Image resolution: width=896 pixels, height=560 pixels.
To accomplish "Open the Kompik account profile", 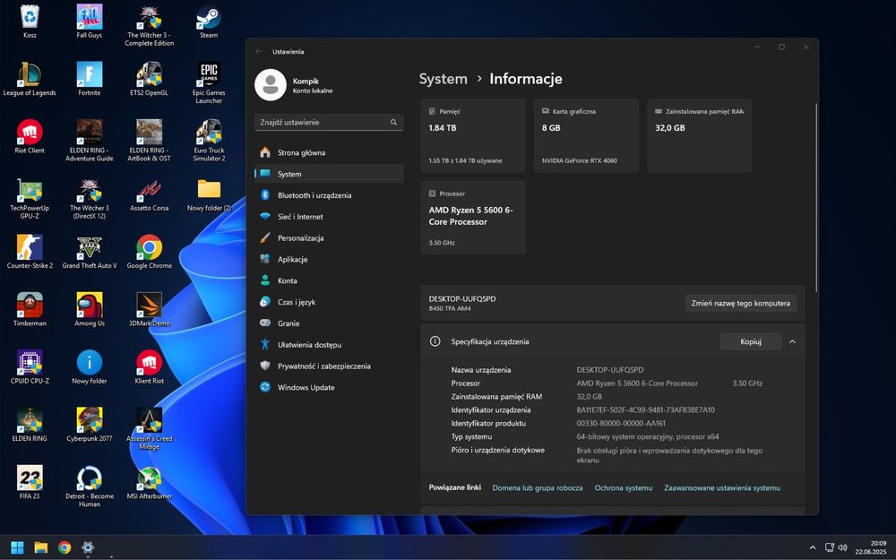I will point(295,85).
